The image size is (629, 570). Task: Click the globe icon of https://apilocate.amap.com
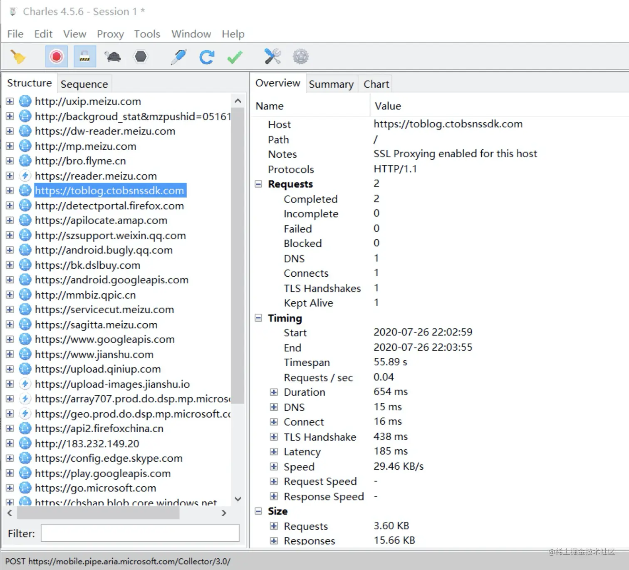[x=25, y=220]
